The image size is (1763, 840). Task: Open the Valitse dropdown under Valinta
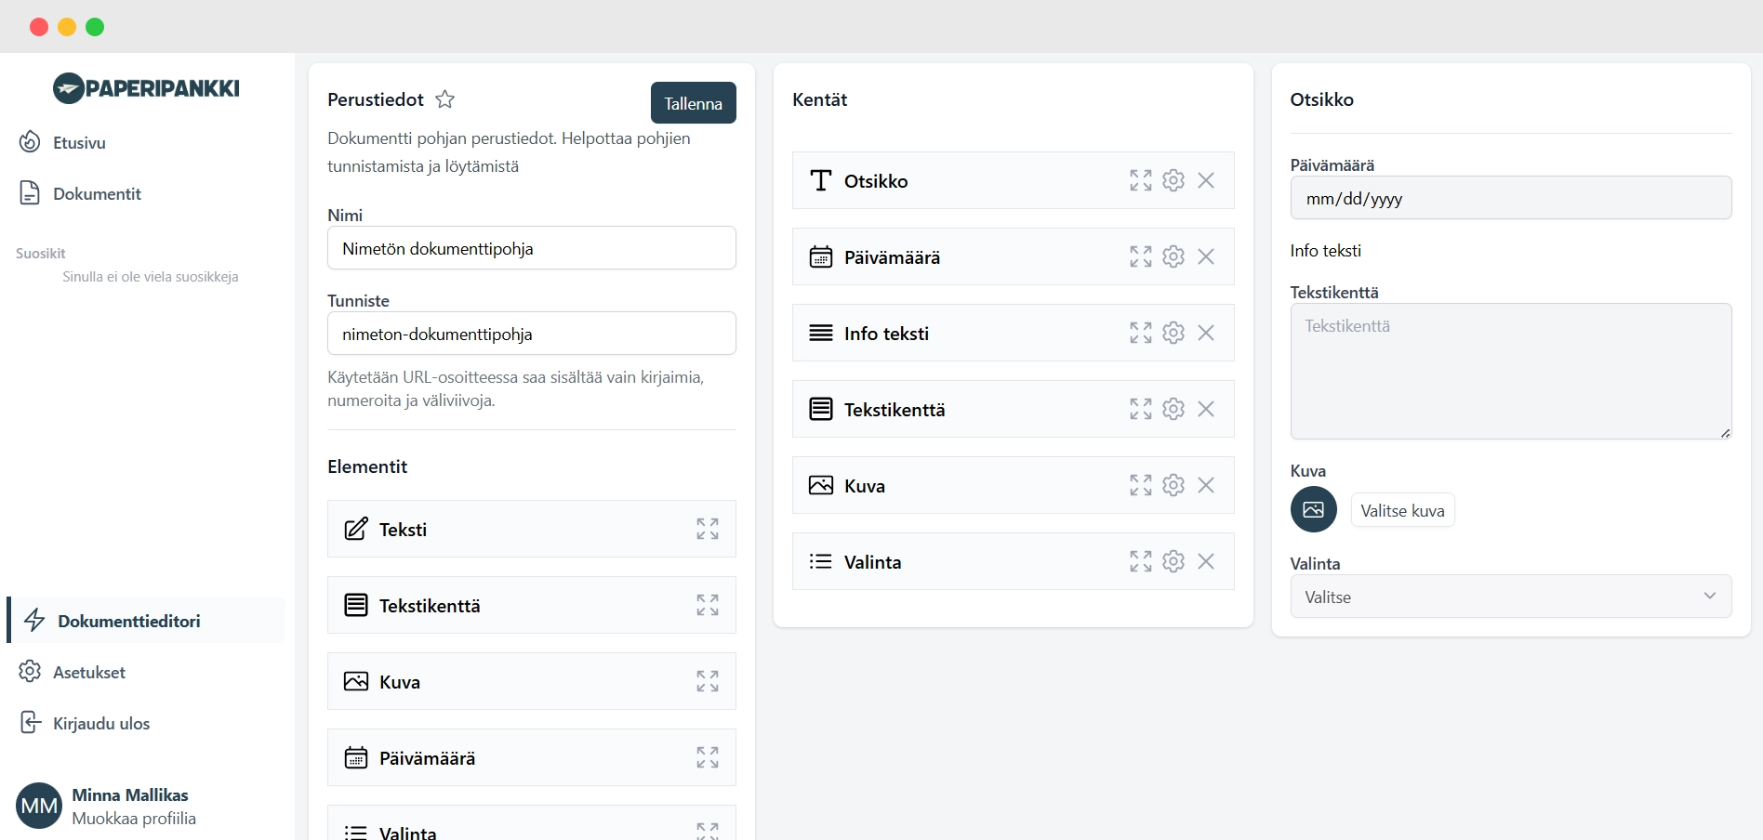(1510, 597)
